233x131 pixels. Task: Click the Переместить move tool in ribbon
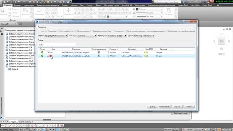click(68, 12)
